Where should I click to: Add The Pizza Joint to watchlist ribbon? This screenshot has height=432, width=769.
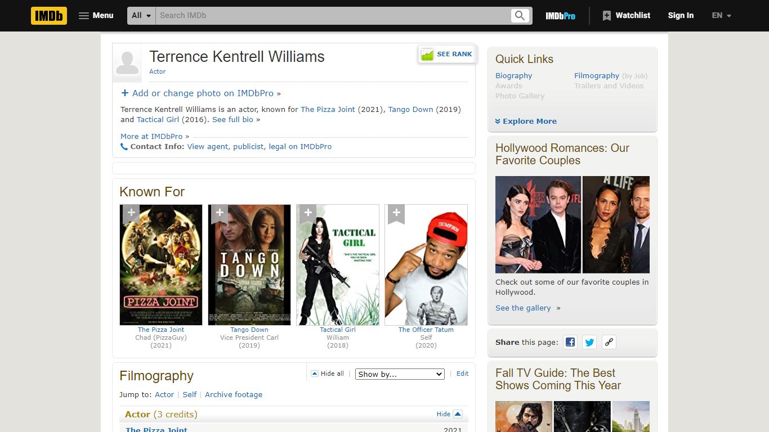(131, 214)
